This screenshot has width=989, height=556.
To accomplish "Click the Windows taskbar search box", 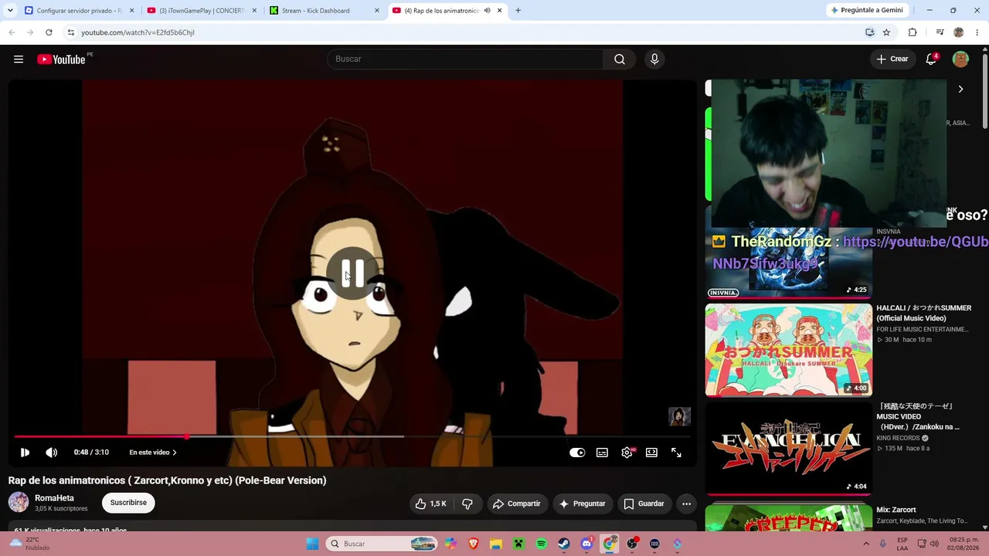I will coord(382,544).
